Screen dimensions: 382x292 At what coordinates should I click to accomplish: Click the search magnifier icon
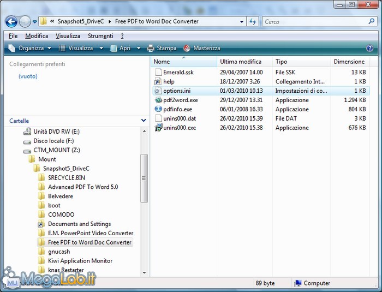point(371,21)
